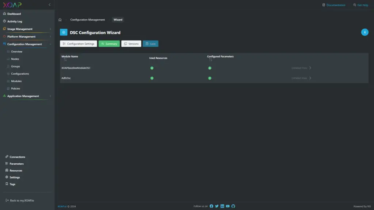This screenshot has width=374, height=210.
Task: Sort by Configured Parameters arrows
Action: (x=211, y=60)
